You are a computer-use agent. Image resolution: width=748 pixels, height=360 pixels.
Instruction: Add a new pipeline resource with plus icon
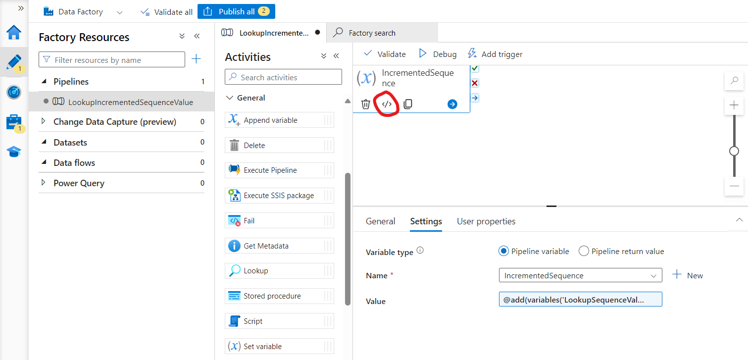(196, 59)
